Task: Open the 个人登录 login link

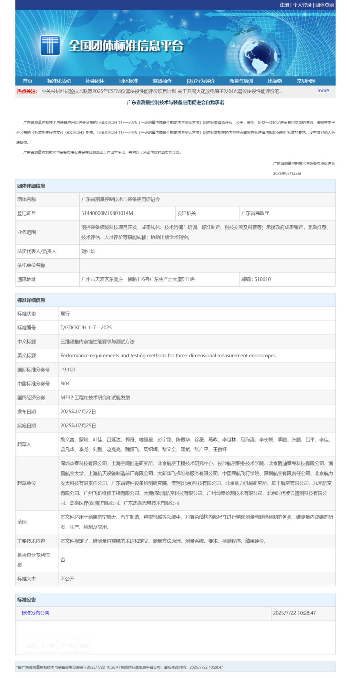Action: click(302, 5)
